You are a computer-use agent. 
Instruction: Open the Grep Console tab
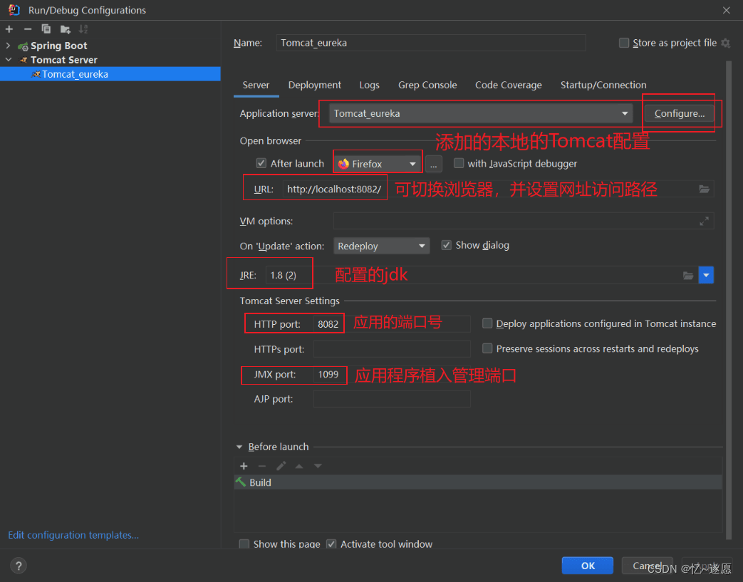pyautogui.click(x=427, y=85)
